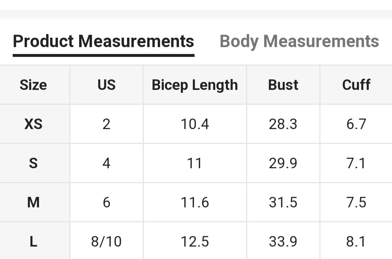Click the US column header
This screenshot has width=392, height=259.
click(x=106, y=85)
